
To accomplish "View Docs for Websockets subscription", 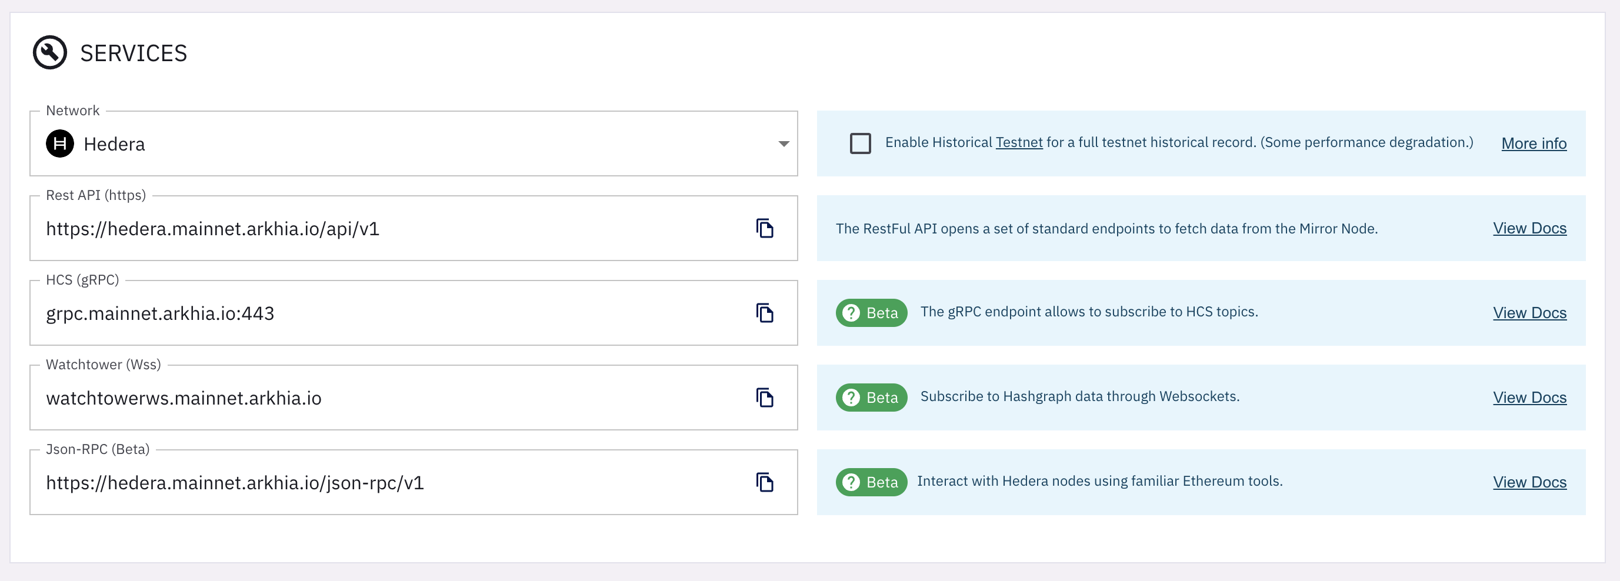I will [1529, 398].
